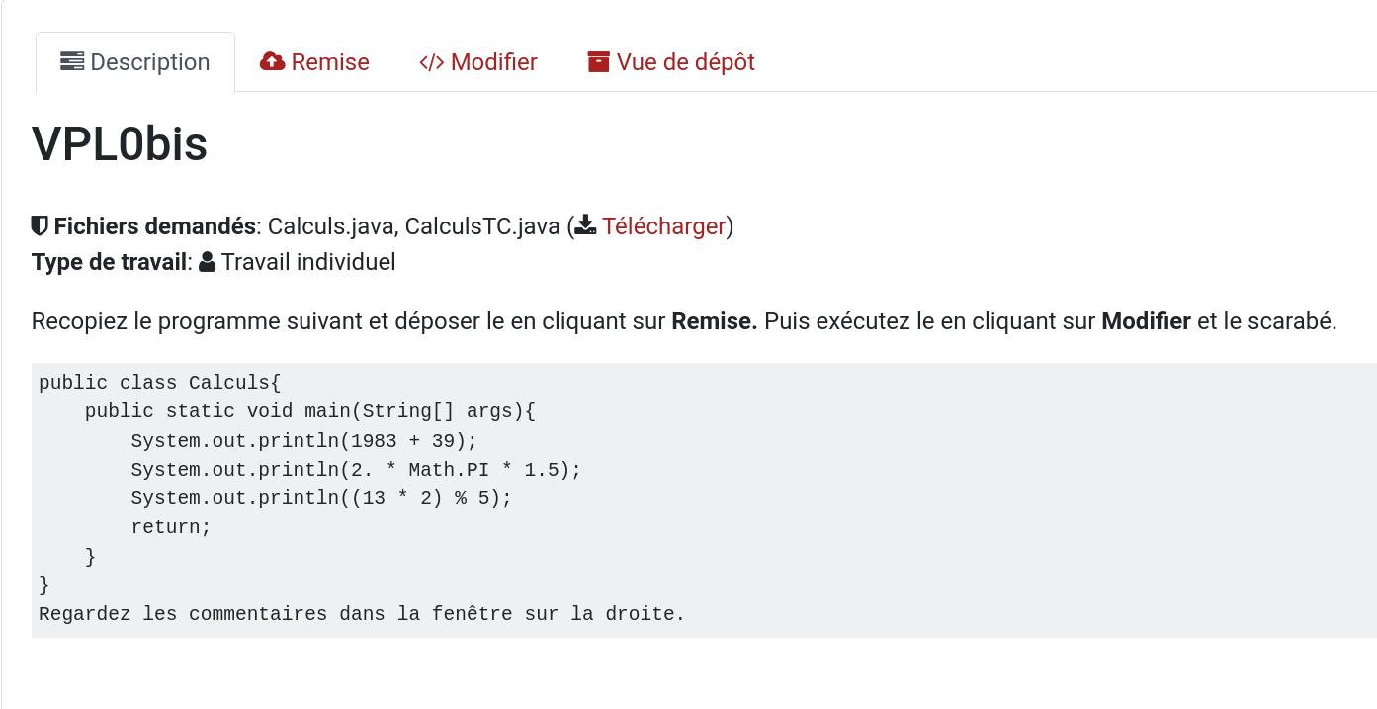
Task: Click the shield icon beside Fichiers demandés
Action: (x=40, y=226)
